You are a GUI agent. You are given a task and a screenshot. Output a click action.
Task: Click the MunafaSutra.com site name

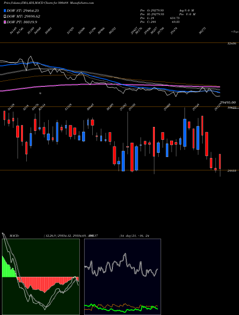(83, 3)
